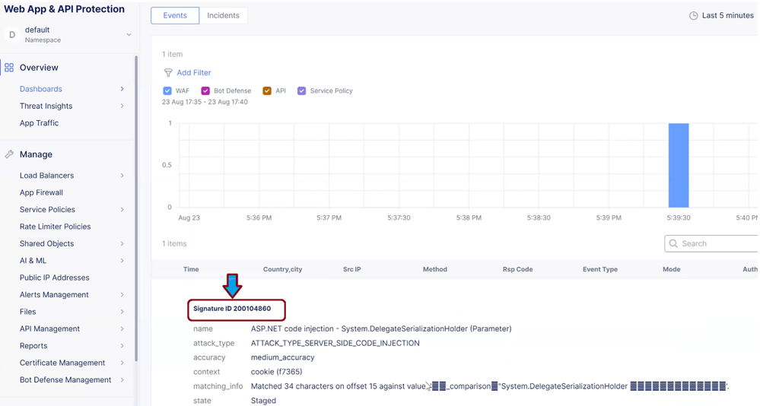This screenshot has width=760, height=406.
Task: Disable the Service Policy checkbox
Action: click(301, 91)
